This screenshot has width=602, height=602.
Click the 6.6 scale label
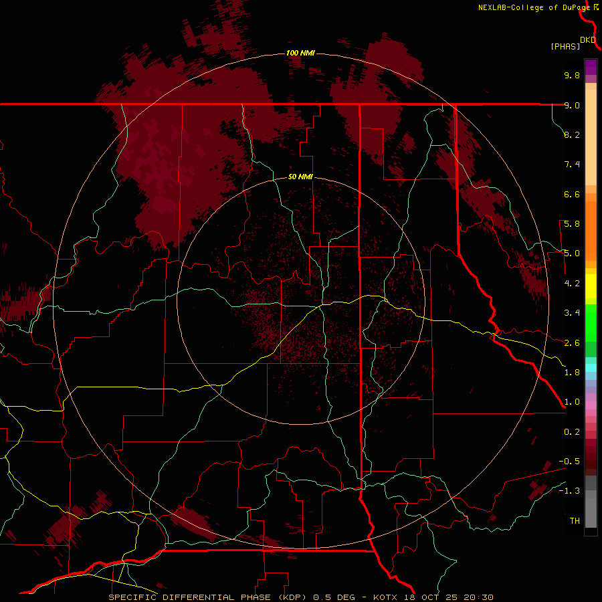pos(572,194)
